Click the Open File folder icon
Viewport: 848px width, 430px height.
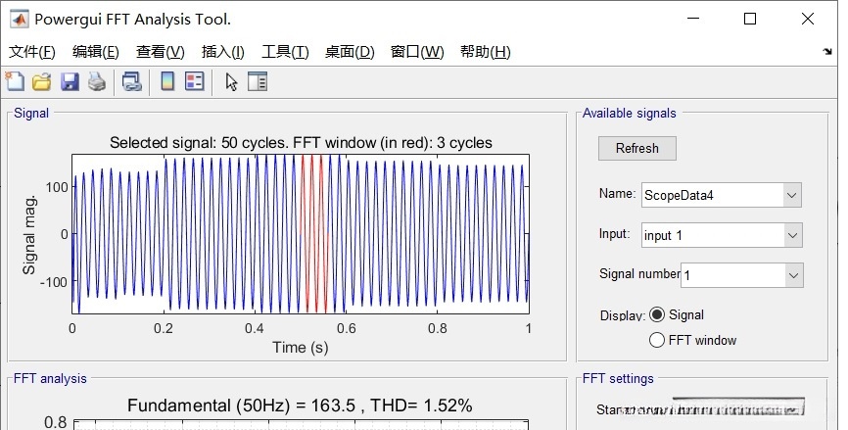[42, 82]
